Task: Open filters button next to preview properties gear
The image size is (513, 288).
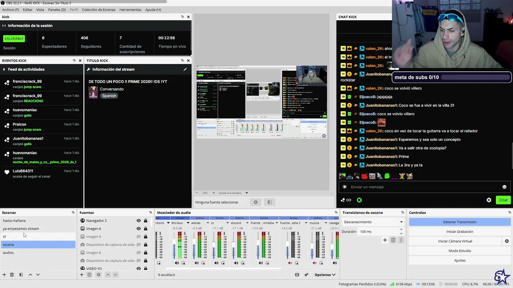Action: coord(269,202)
